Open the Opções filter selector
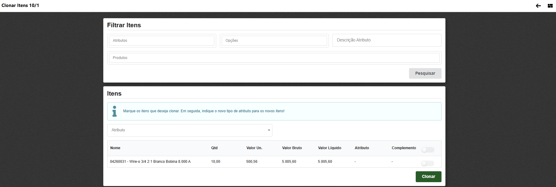The height and width of the screenshot is (187, 556). coord(274,41)
